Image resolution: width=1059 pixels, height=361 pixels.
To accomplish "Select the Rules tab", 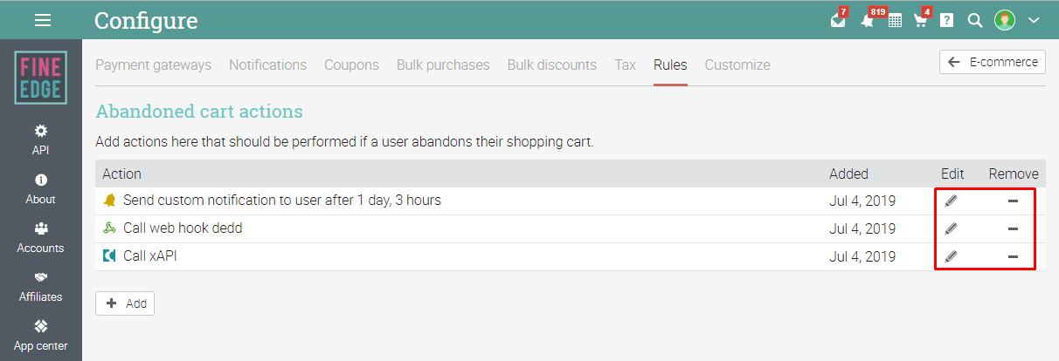I will click(x=670, y=65).
